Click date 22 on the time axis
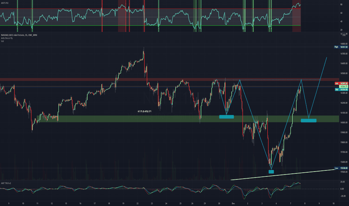 (x=137, y=203)
